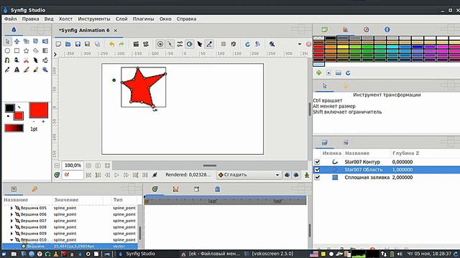This screenshot has width=460, height=258.
Task: Collapse Вершина 010 tree row
Action: 11,240
